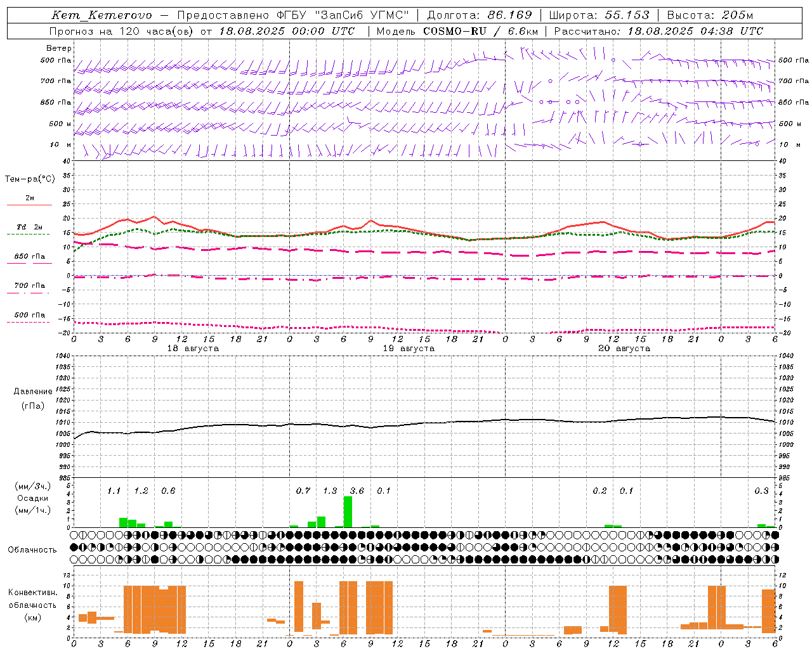The image size is (812, 649).
Task: Click the precipitation value "0.6"
Action: point(168,491)
